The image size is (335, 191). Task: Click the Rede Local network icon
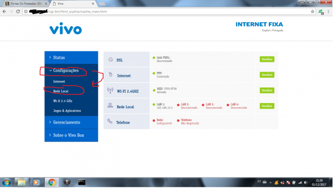click(110, 106)
